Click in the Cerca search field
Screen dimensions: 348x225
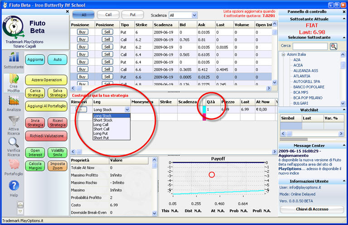click(x=310, y=46)
